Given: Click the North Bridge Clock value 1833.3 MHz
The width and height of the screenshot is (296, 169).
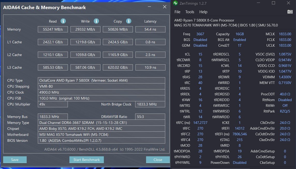Looking at the screenshot, I should [x=150, y=104].
